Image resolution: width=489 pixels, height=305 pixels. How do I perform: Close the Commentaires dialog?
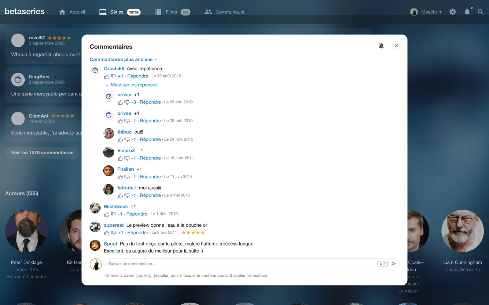396,45
